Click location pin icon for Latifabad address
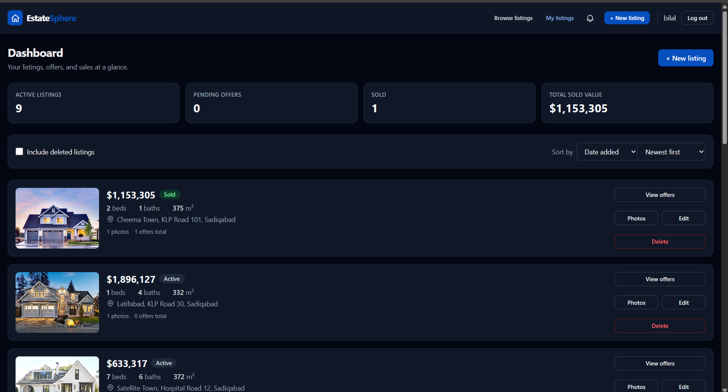The height and width of the screenshot is (392, 728). coord(110,304)
